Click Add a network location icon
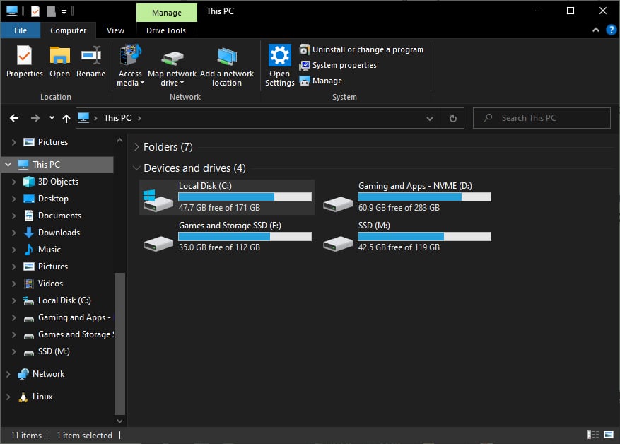 (x=227, y=57)
